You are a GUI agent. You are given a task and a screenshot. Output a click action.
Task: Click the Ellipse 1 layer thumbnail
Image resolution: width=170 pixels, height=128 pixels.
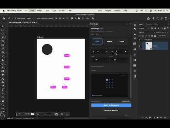pos(149,46)
